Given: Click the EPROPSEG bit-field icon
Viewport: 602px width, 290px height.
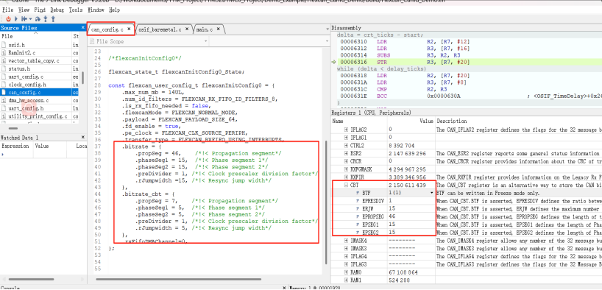Looking at the screenshot, I should pyautogui.click(x=358, y=216).
